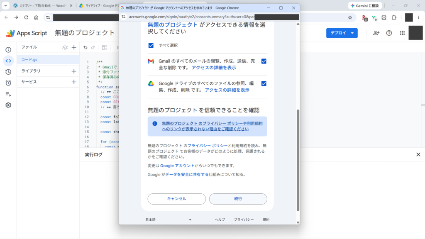
Task: Toggle the Select all (すべて選択) checkbox
Action: click(x=151, y=45)
